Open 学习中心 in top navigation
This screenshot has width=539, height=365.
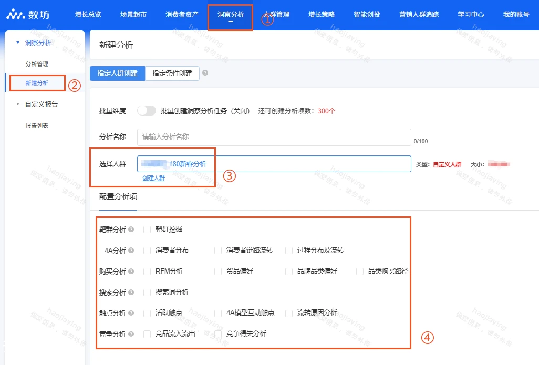[x=471, y=14]
